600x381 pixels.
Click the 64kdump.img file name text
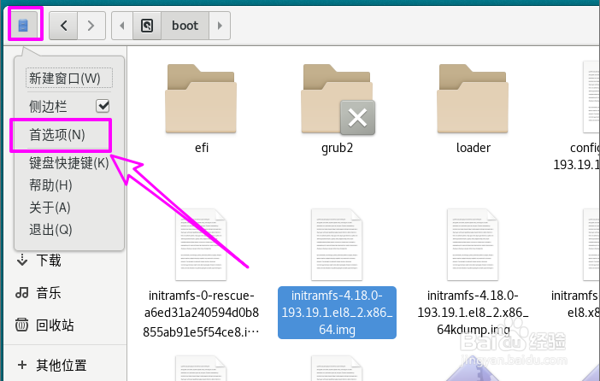point(473,313)
